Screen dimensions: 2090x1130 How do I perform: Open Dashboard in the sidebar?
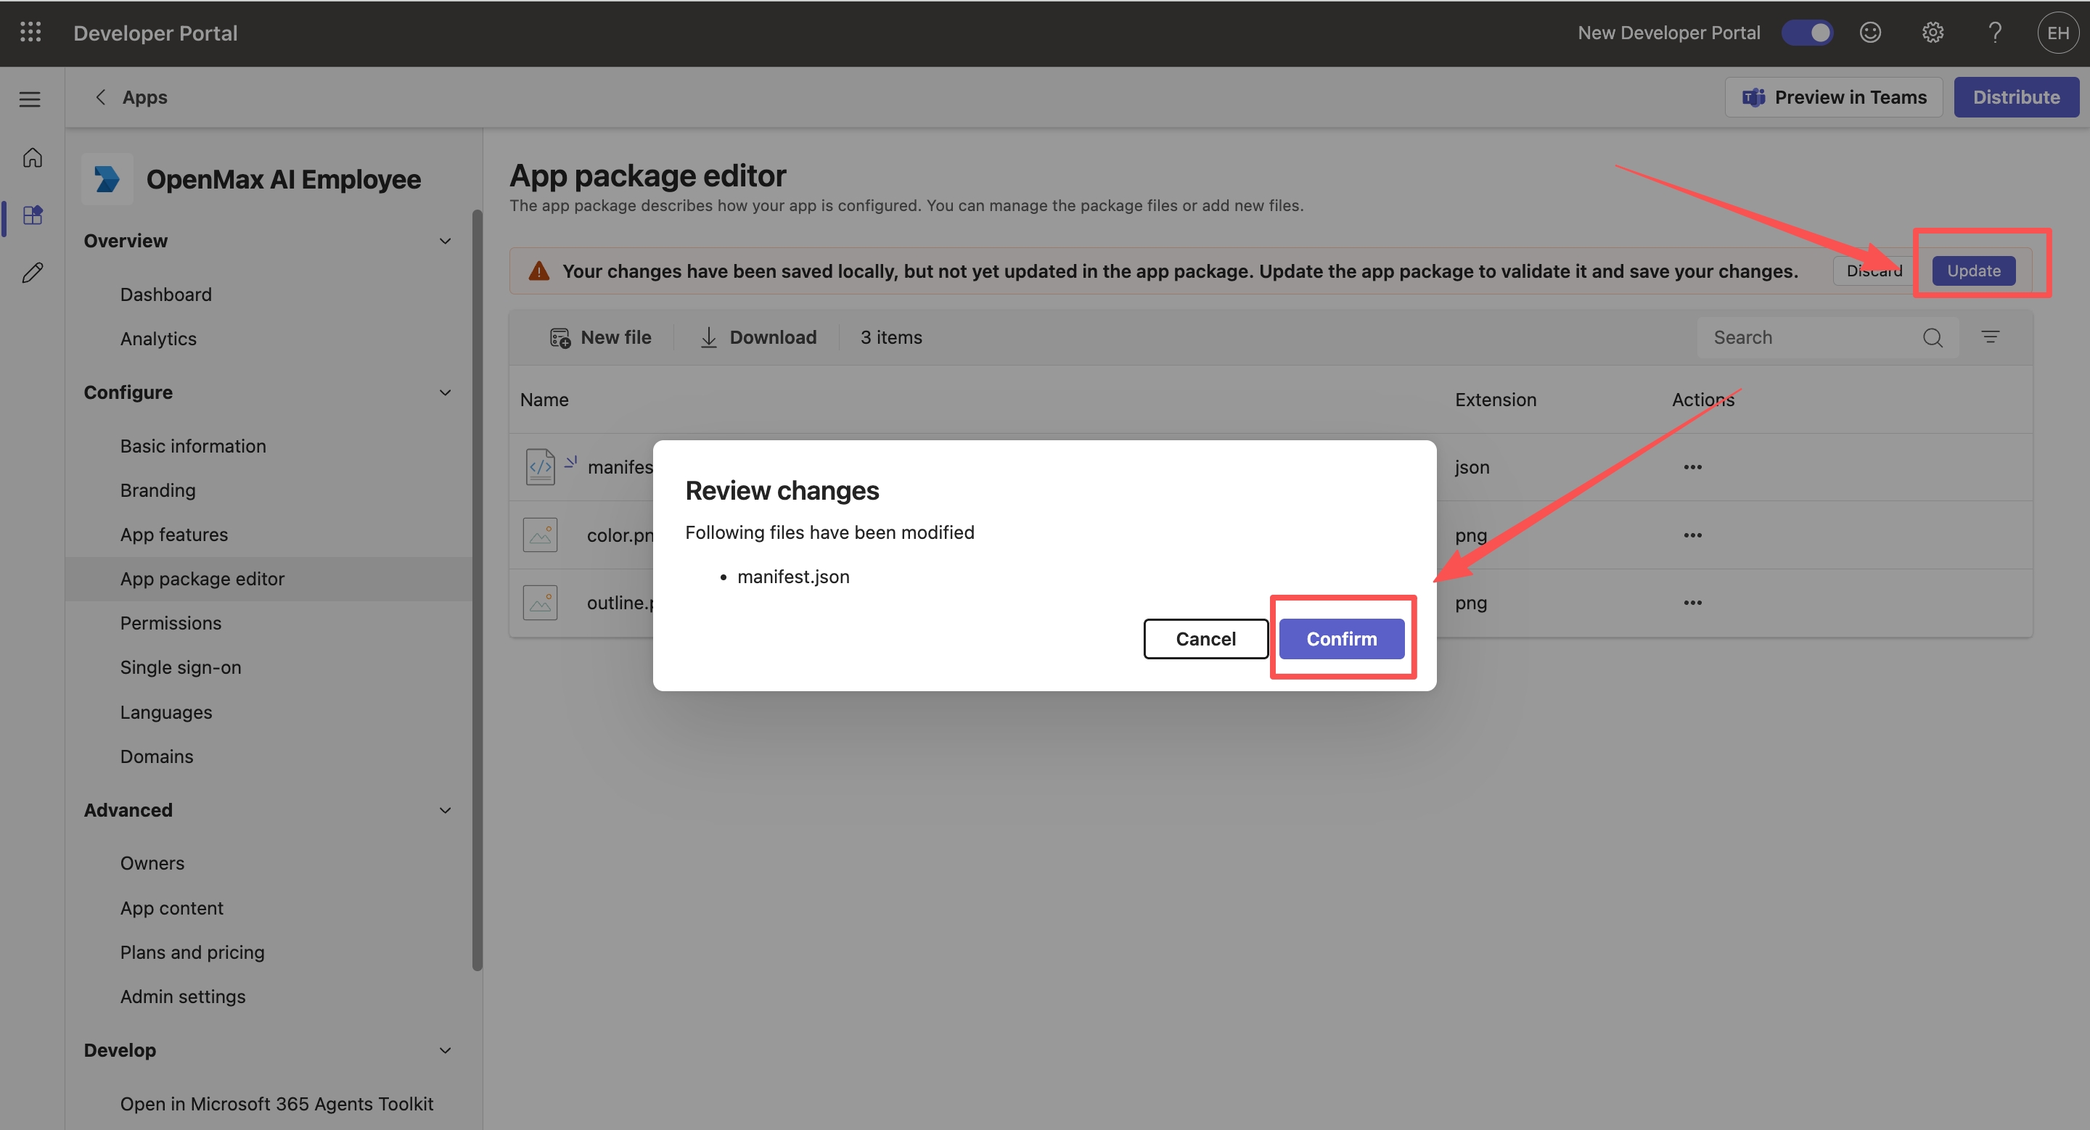(x=165, y=294)
